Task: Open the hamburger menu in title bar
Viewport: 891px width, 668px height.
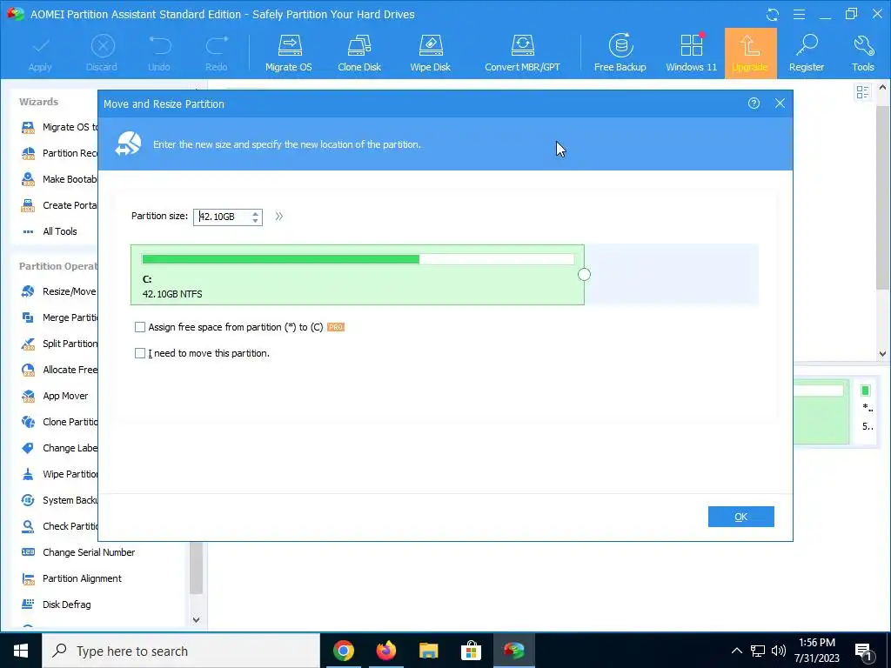Action: (799, 14)
